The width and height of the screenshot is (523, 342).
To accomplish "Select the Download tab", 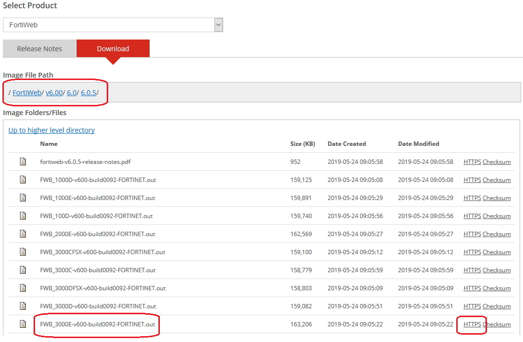I will (113, 49).
